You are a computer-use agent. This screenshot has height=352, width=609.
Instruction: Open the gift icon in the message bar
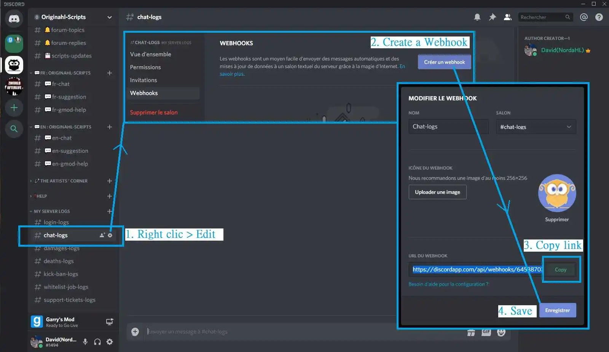pyautogui.click(x=471, y=331)
